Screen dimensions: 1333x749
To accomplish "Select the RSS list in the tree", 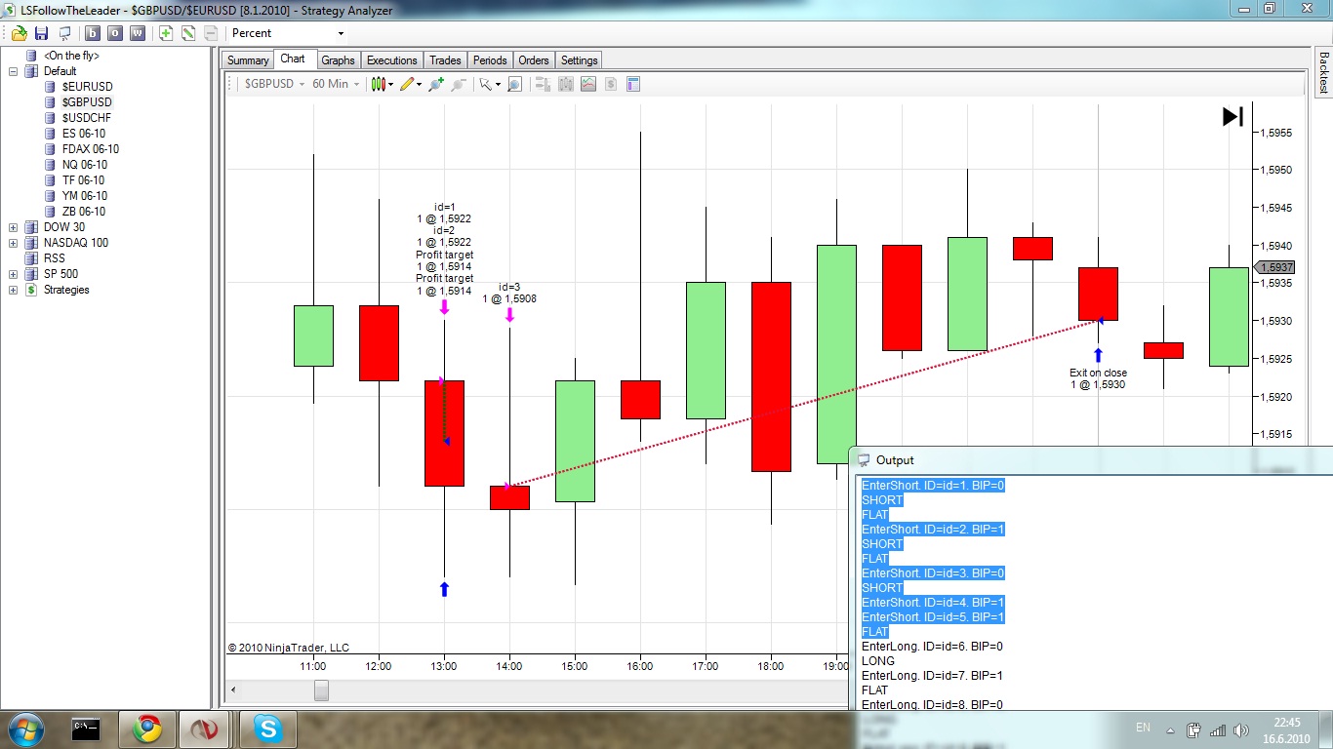I will pyautogui.click(x=55, y=258).
